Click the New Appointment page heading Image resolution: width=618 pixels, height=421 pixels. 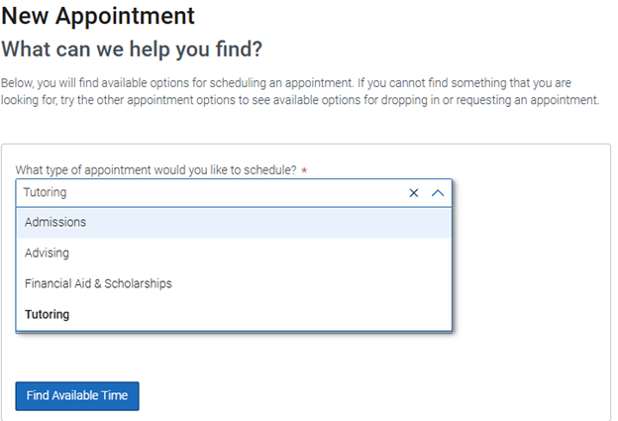click(x=98, y=17)
